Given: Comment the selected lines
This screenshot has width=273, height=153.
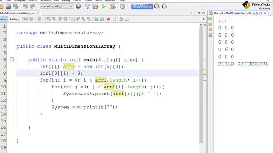Looking at the screenshot, I should [x=121, y=19].
